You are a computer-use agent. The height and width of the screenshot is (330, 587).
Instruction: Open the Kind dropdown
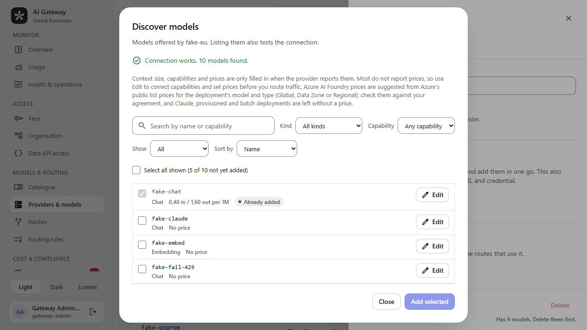point(329,126)
